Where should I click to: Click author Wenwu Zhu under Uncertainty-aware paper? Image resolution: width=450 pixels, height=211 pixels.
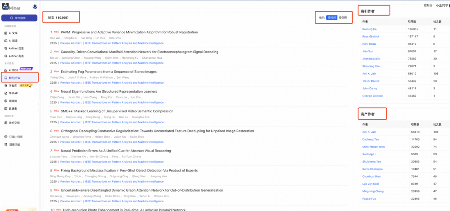[162, 196]
